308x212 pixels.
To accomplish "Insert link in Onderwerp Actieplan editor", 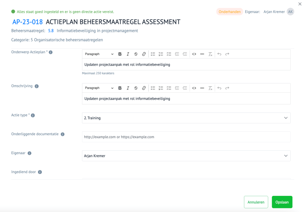I will 144,54.
